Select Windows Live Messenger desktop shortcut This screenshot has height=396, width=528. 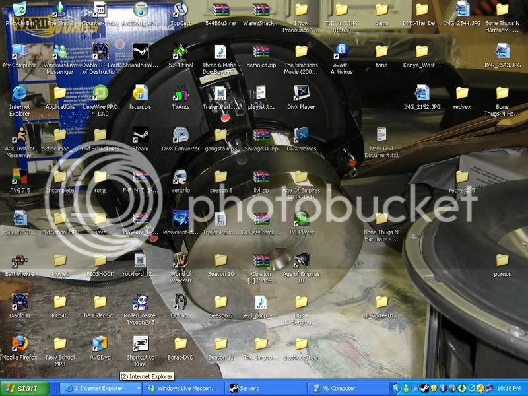click(60, 51)
